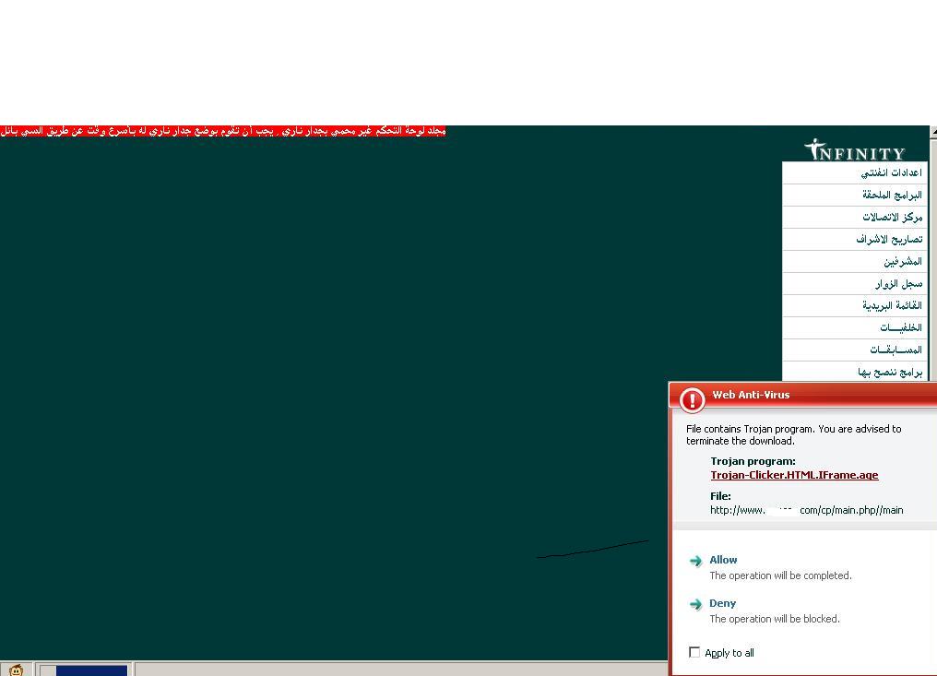Click the green arrow beside Allow
937x676 pixels.
pyautogui.click(x=696, y=561)
